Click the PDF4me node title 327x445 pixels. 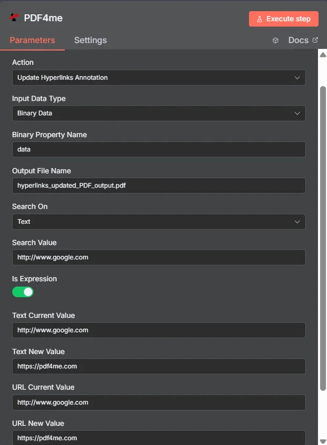coord(43,18)
